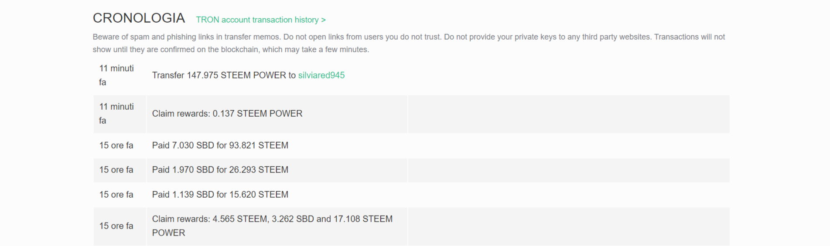Viewport: 830px width, 246px height.
Task: Click the private keys warning sentence
Action: 548,37
